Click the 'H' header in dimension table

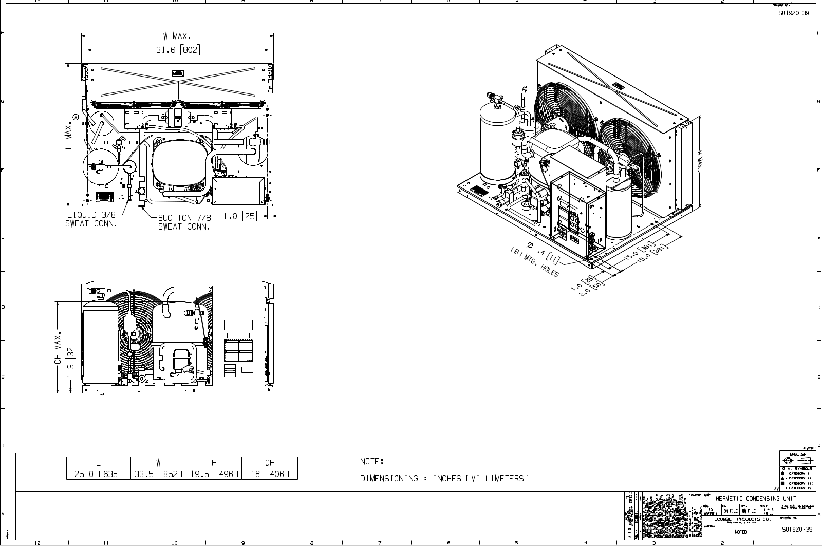[x=214, y=463]
